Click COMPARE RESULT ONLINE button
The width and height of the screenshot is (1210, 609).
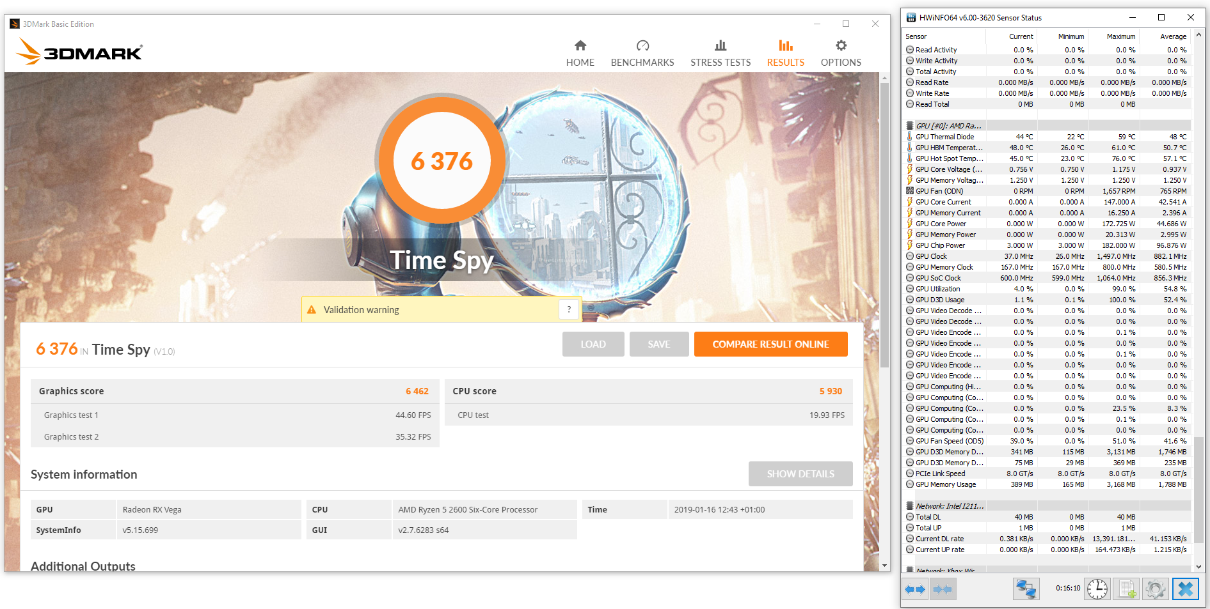click(x=771, y=344)
